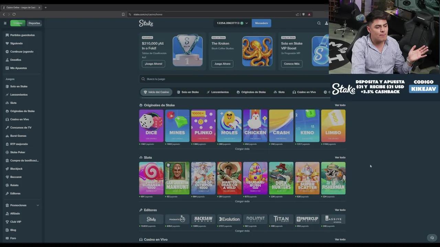Open the hamburger menu in the Stake header
This screenshot has height=247, width=440.
tap(5, 23)
